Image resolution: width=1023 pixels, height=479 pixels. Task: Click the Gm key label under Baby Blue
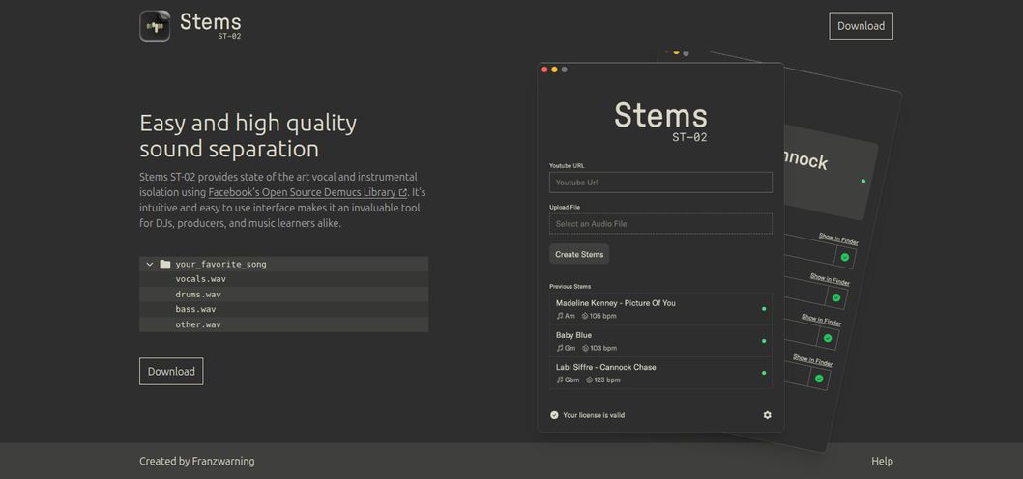570,348
